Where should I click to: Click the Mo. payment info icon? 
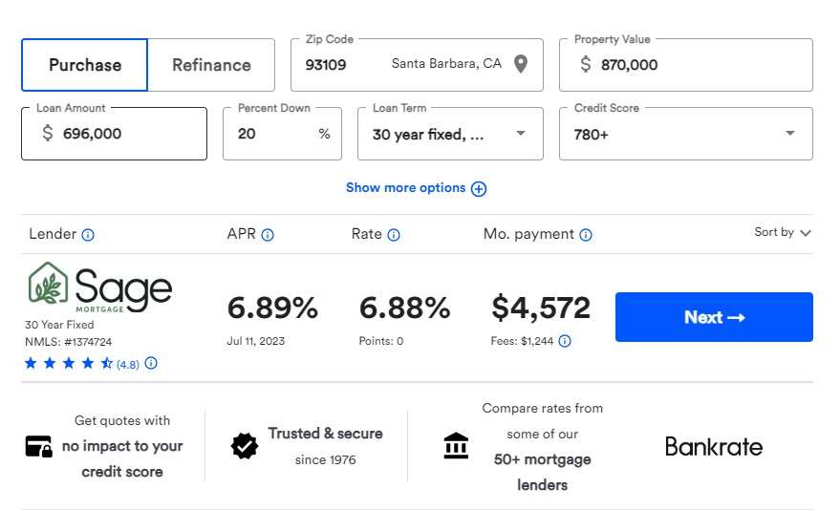586,235
